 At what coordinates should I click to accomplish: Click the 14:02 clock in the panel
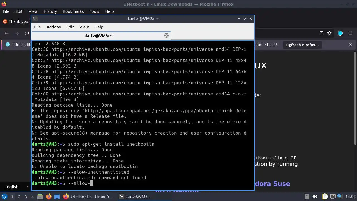[351, 197]
